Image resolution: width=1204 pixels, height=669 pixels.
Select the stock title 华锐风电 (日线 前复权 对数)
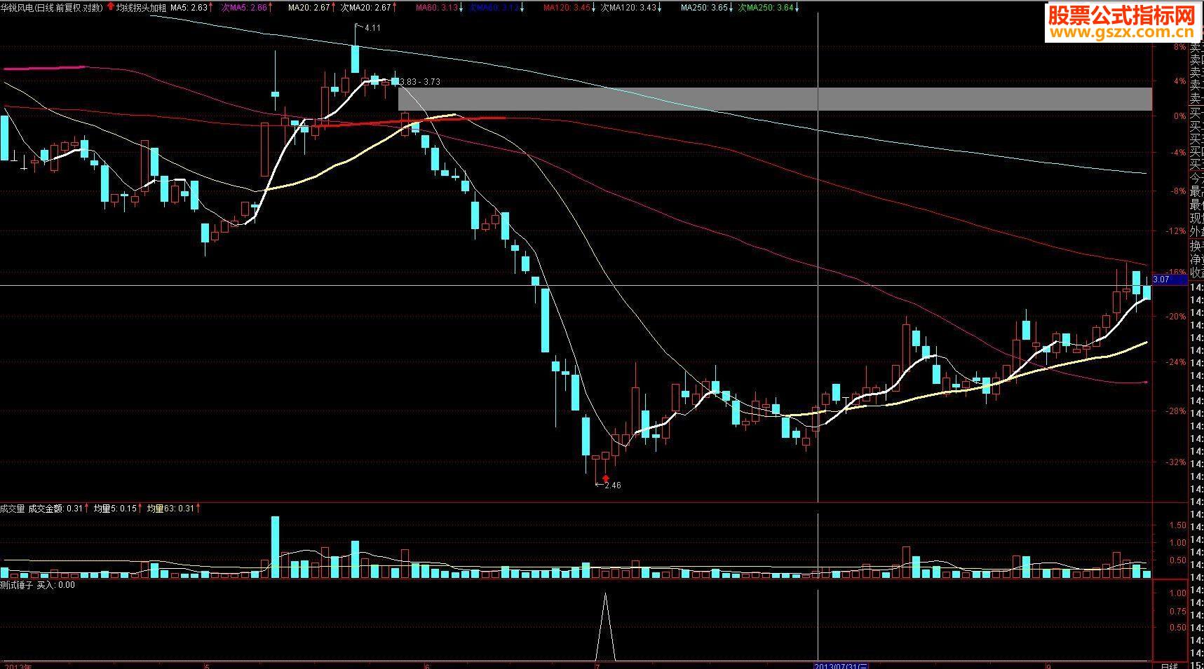click(51, 8)
